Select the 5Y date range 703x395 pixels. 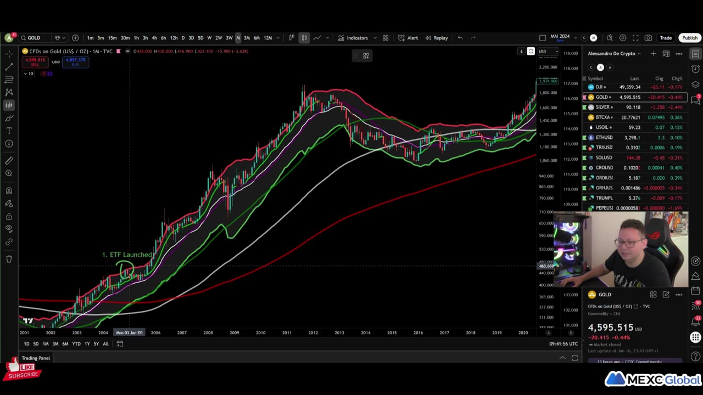tap(96, 344)
